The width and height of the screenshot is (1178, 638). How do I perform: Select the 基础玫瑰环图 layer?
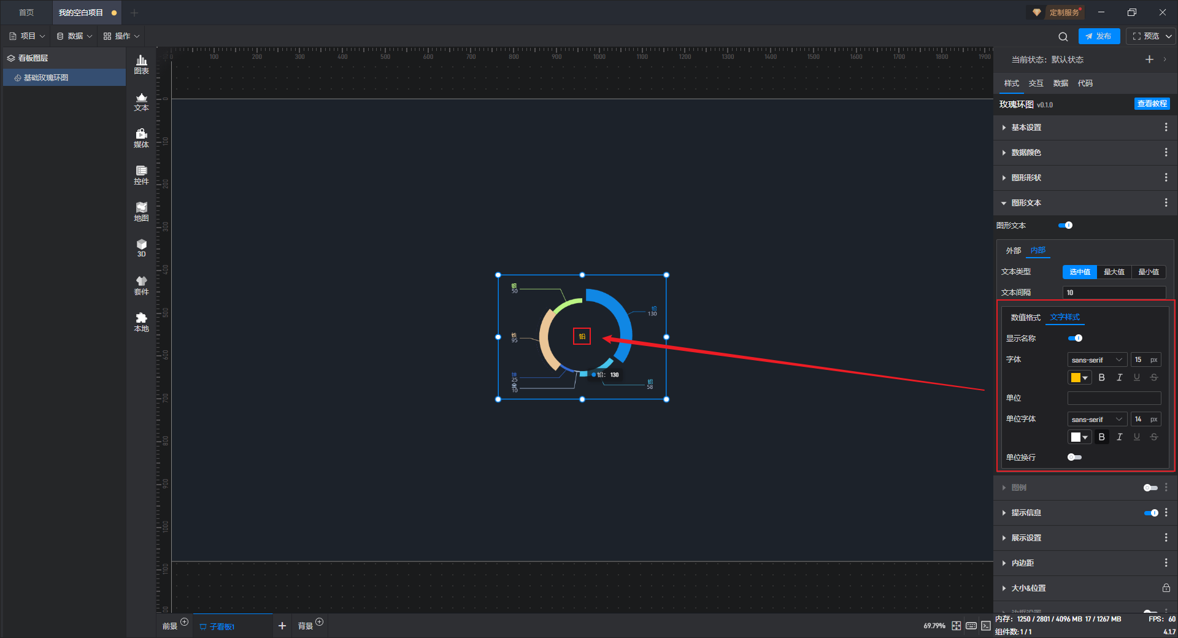[x=64, y=77]
